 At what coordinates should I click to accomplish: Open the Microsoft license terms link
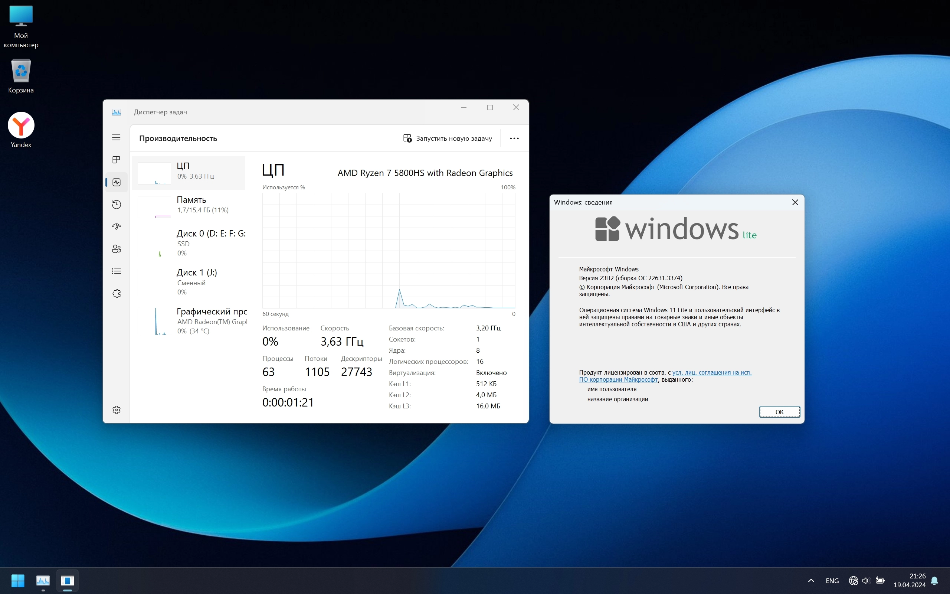711,372
